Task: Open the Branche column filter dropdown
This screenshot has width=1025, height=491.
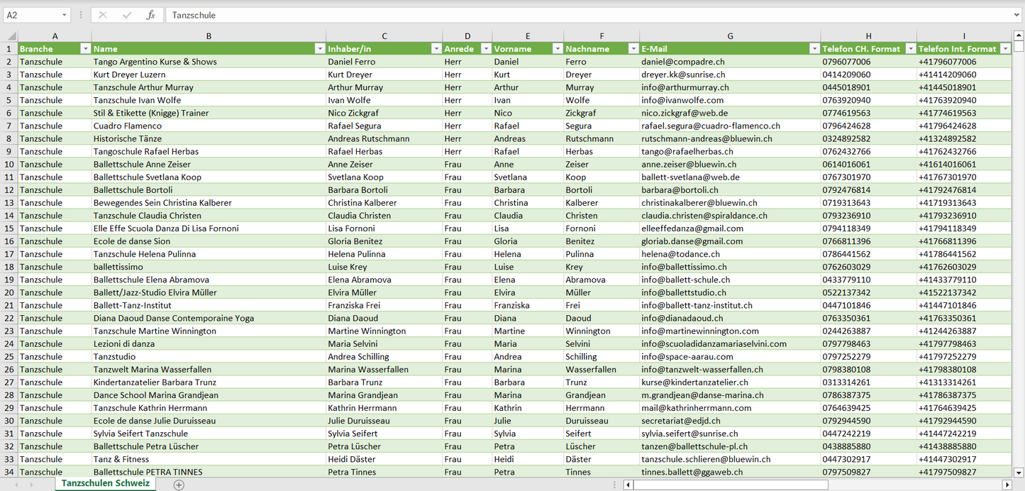Action: pos(85,49)
